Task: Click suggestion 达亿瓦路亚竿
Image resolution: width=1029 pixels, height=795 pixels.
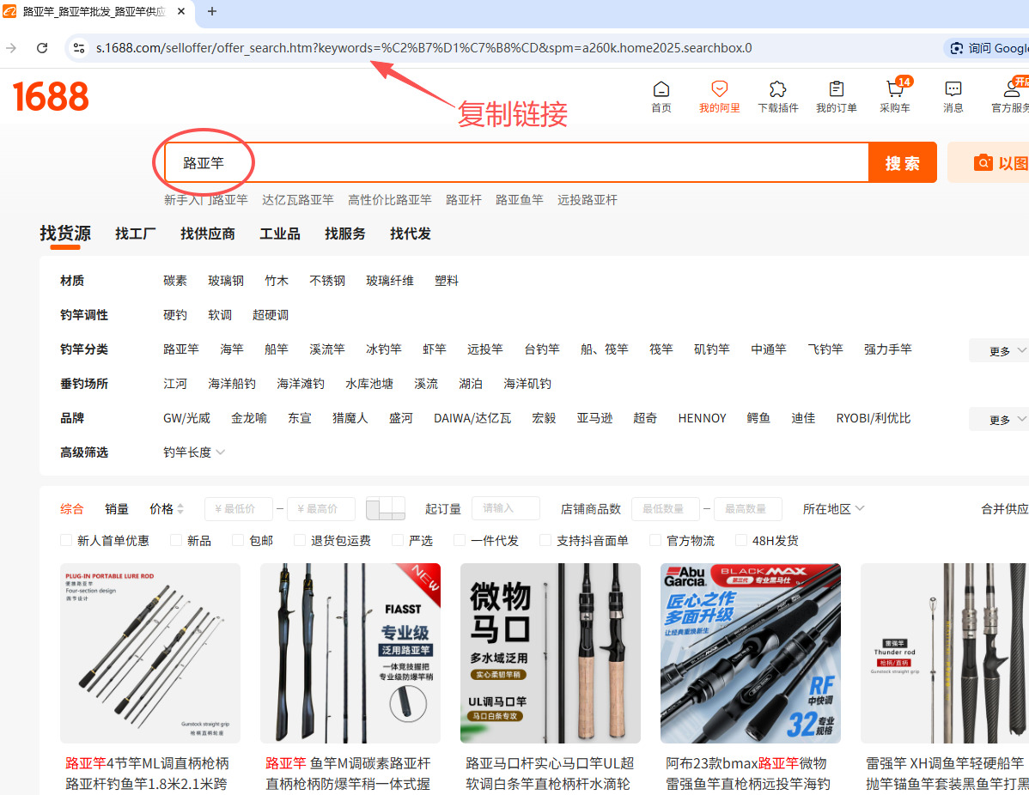Action: click(x=298, y=200)
